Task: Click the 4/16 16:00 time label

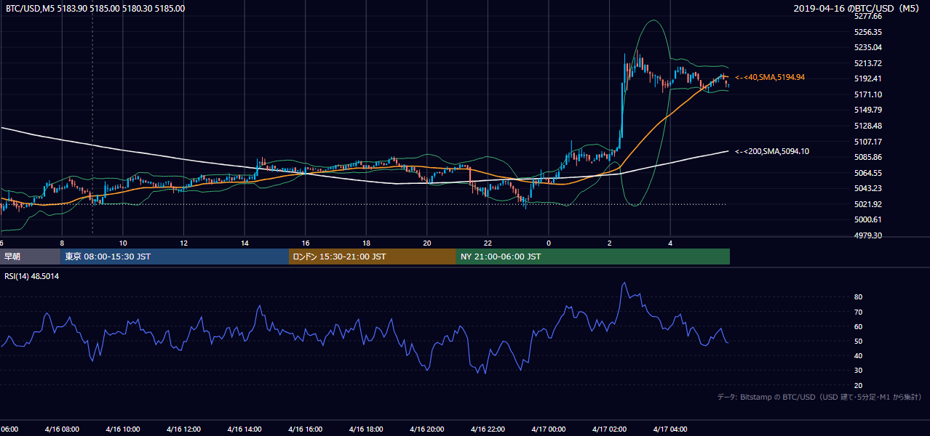Action: click(x=305, y=429)
